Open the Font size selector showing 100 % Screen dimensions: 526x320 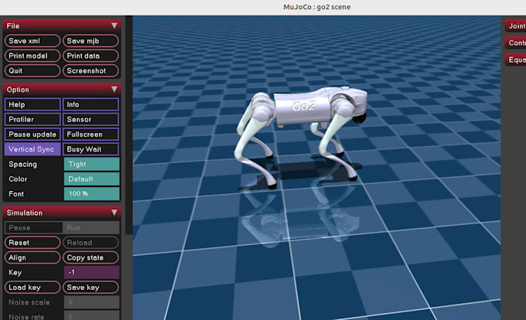click(91, 194)
